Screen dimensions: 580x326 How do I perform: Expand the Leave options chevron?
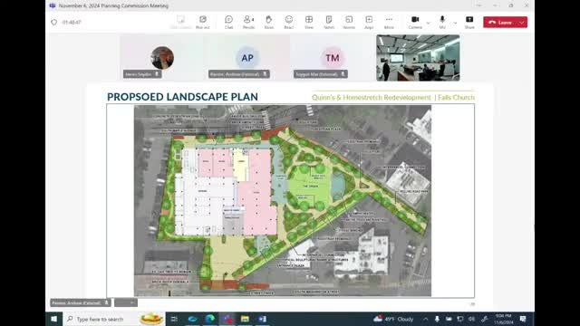[x=522, y=22]
